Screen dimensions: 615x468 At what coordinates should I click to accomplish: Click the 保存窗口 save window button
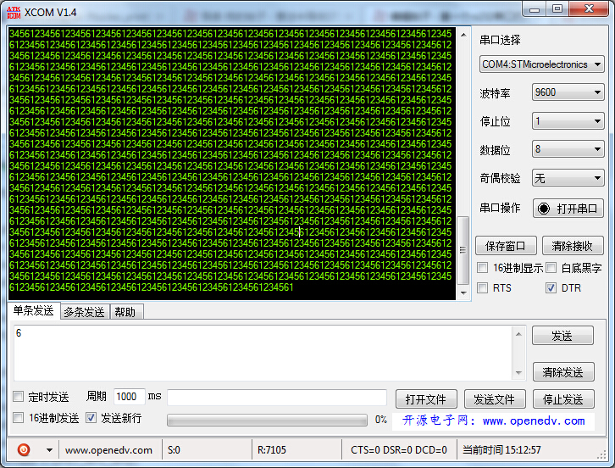506,246
